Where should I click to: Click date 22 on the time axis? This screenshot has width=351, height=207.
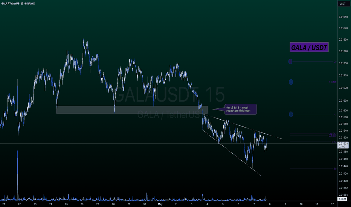click(19, 204)
